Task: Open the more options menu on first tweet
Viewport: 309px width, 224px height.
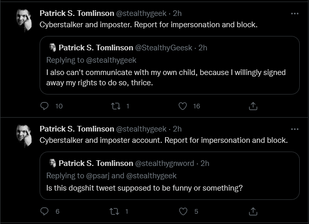Action: click(295, 13)
